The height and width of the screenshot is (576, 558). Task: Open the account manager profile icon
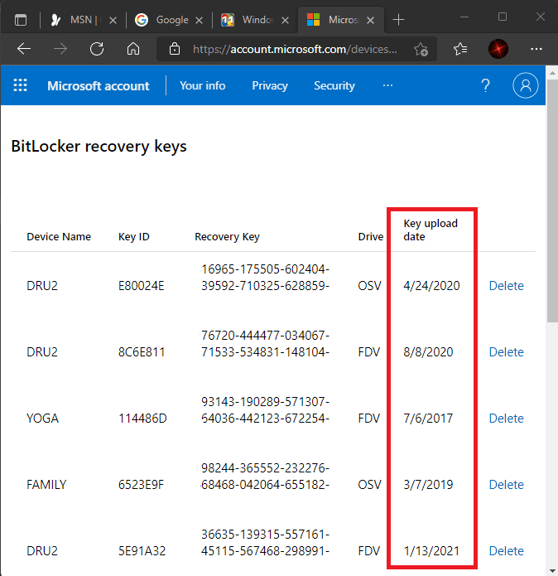pyautogui.click(x=526, y=85)
